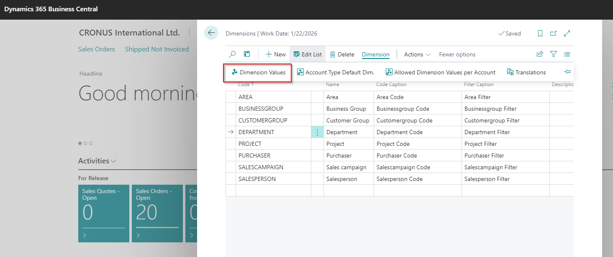Click the Sales campaign name cell
This screenshot has width=613, height=257.
(349, 167)
